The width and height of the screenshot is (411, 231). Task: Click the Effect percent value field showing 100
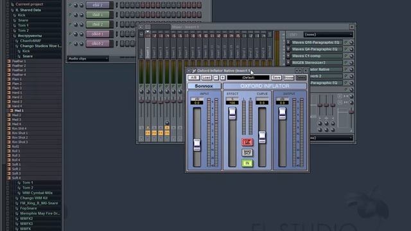pos(232,103)
